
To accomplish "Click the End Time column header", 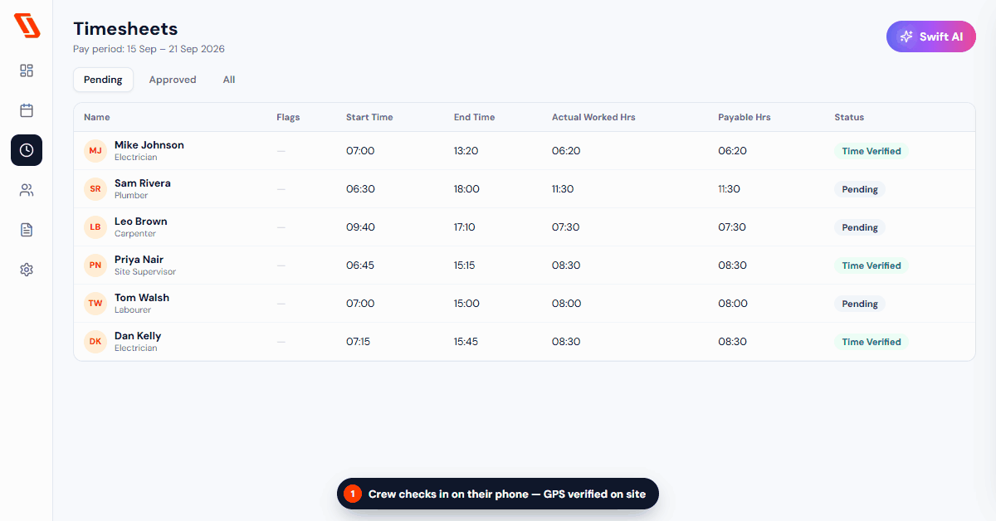I will [474, 117].
